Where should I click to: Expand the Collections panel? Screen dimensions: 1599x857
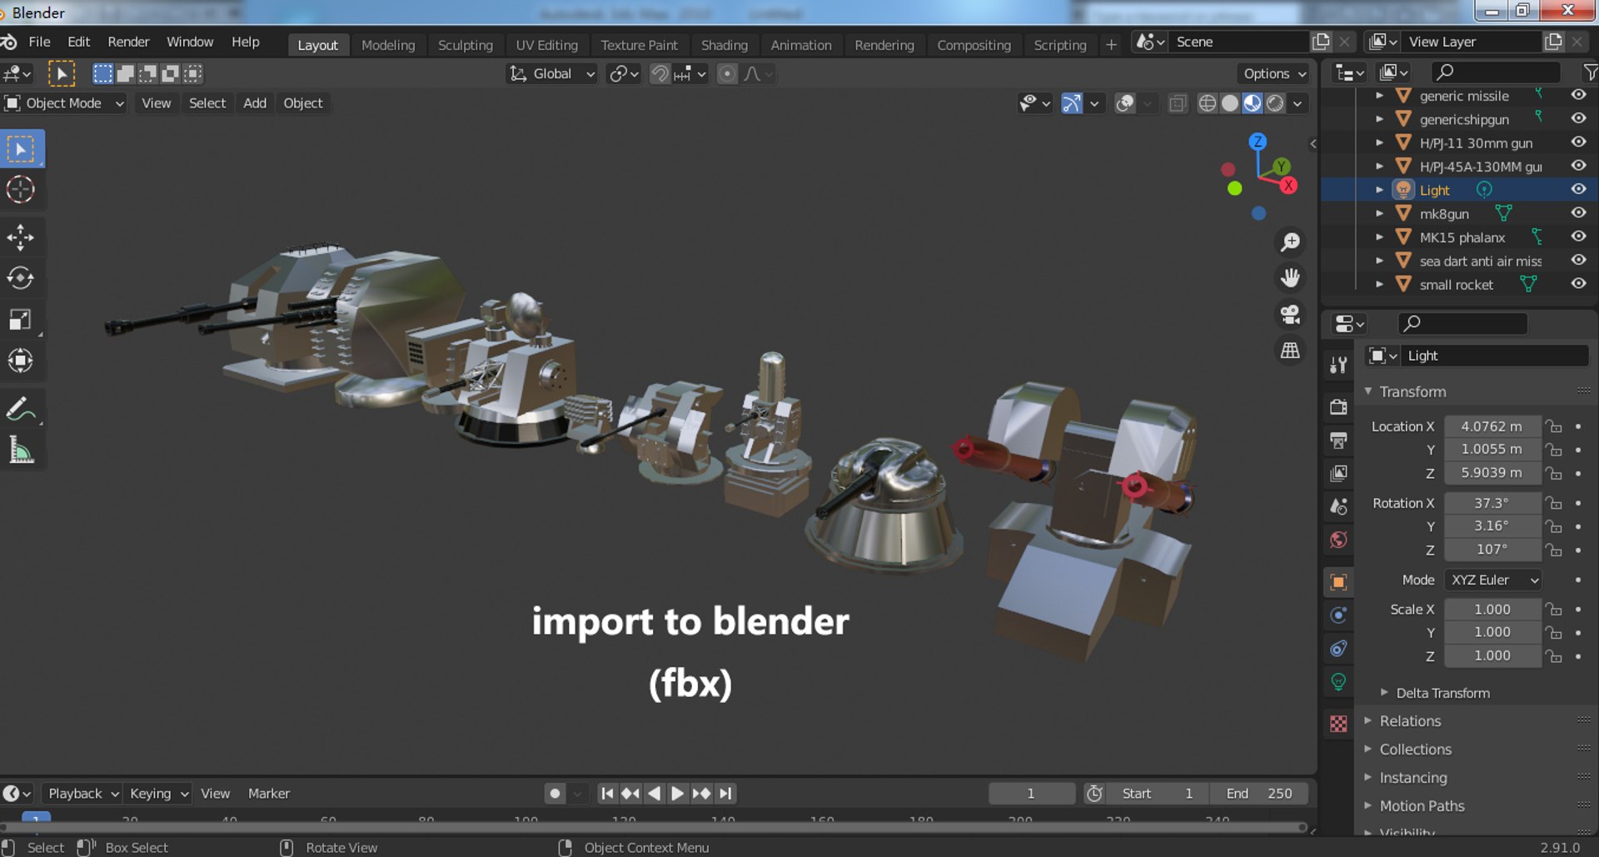1415,750
